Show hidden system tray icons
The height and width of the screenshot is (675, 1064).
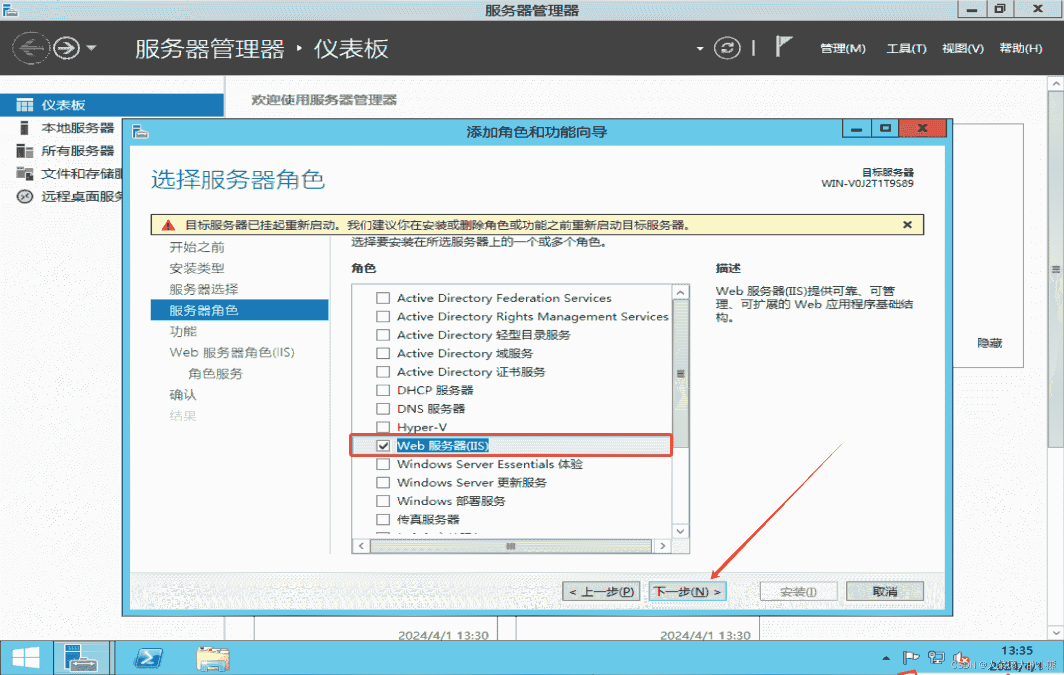tap(886, 658)
